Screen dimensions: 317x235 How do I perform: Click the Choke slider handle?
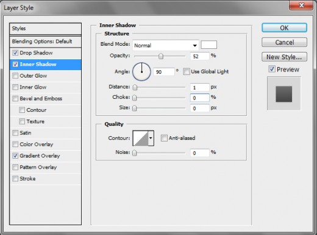[135, 98]
